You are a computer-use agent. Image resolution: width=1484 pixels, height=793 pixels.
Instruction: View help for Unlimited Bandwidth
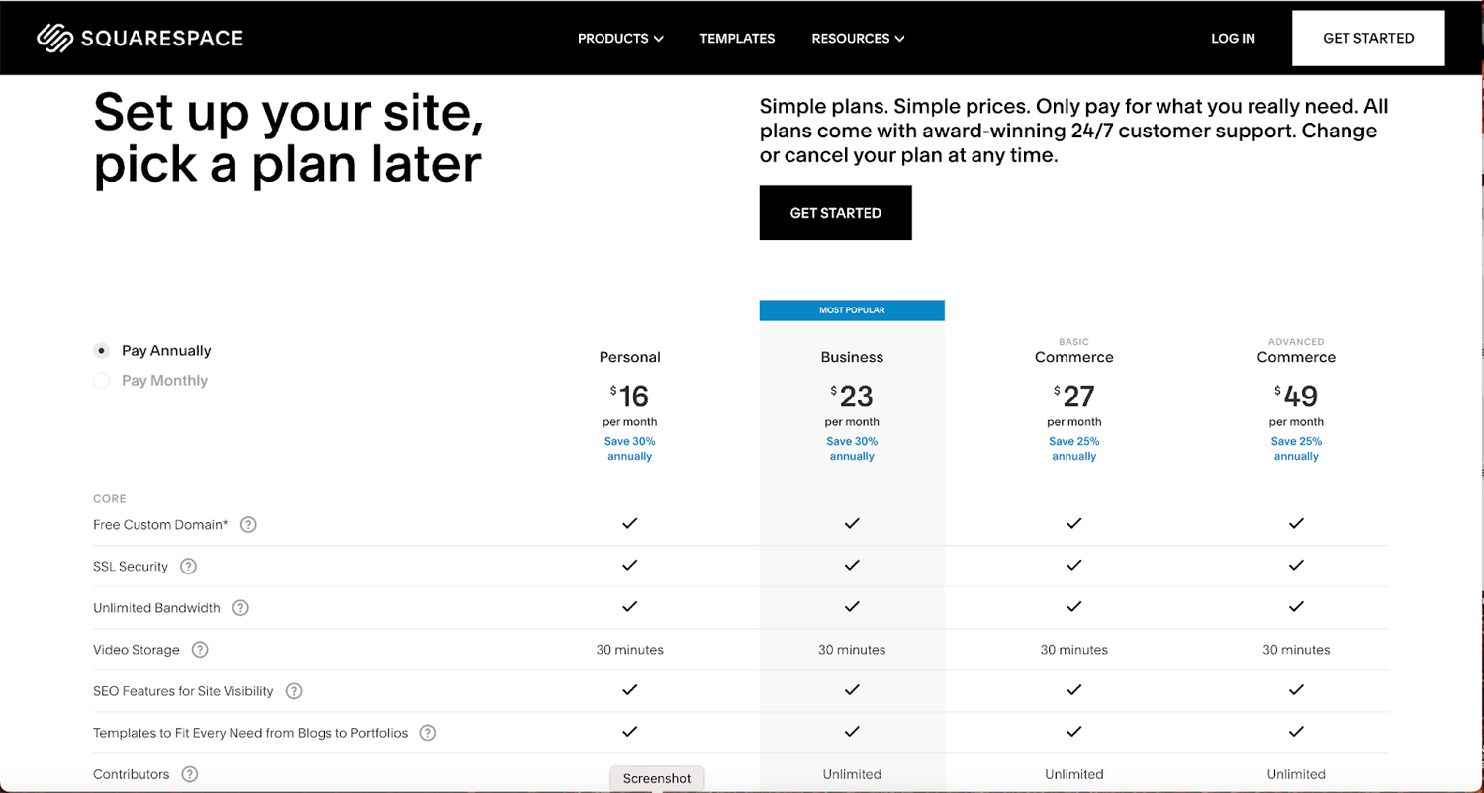click(239, 607)
